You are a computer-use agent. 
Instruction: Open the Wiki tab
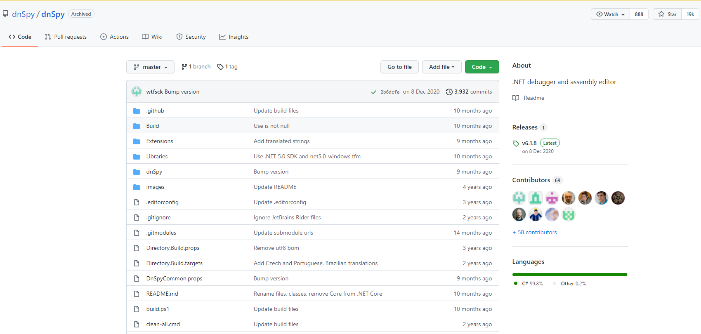point(152,37)
